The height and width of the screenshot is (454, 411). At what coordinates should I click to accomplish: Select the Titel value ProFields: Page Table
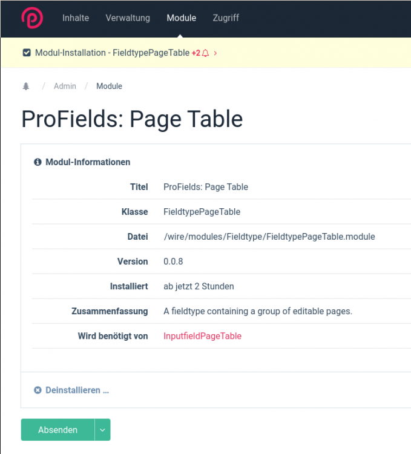click(206, 187)
